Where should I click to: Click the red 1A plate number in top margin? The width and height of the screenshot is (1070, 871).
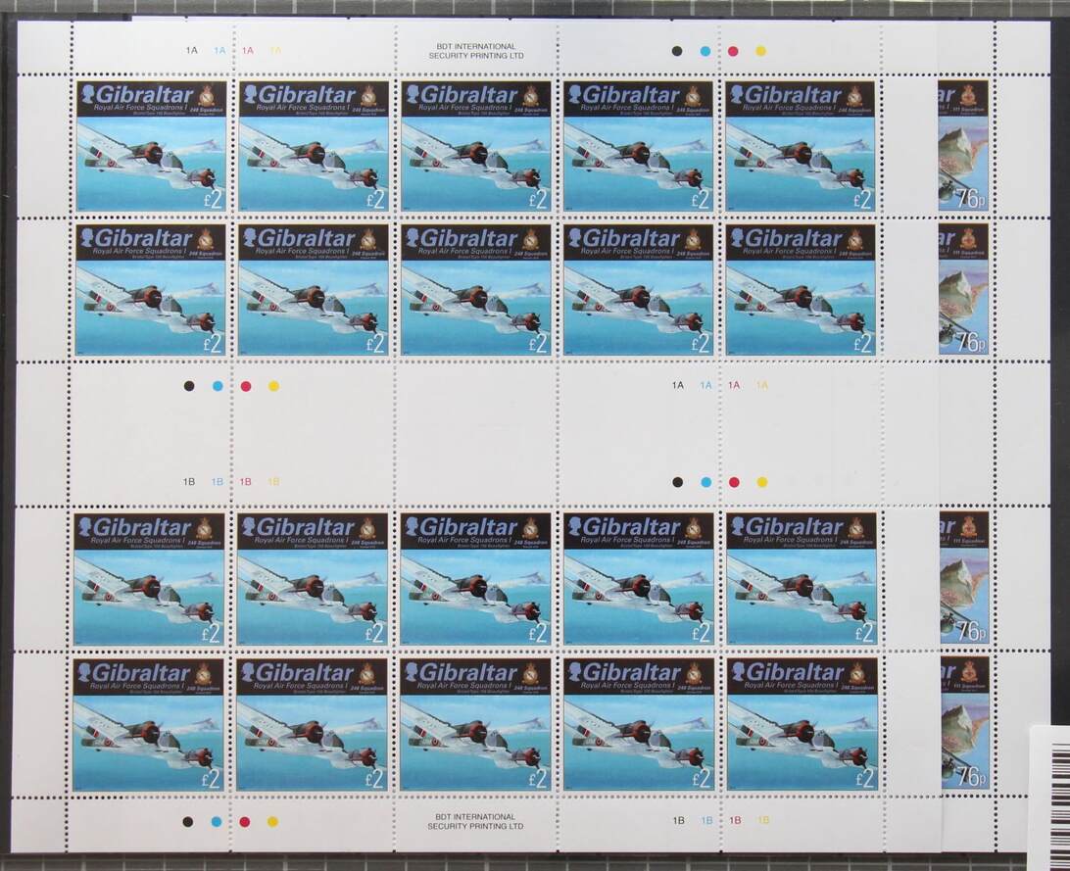pos(248,51)
